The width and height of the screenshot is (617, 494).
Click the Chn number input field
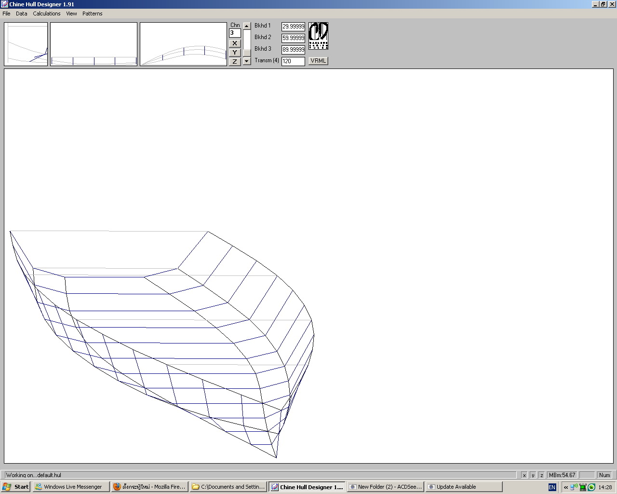pos(235,33)
